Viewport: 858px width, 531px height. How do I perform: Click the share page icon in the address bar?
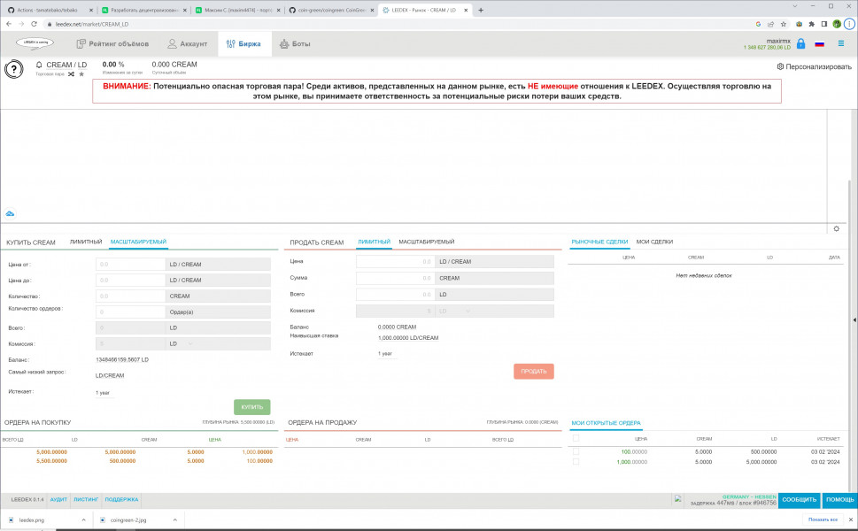point(770,24)
